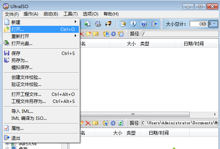Screen dimensions: 220x149
Task: Sort local pane by 类型 column
Action: coord(132,133)
